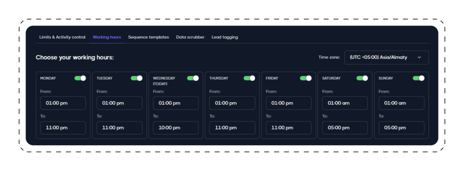
Task: Switch off the Thursday toggle
Action: tap(250, 78)
